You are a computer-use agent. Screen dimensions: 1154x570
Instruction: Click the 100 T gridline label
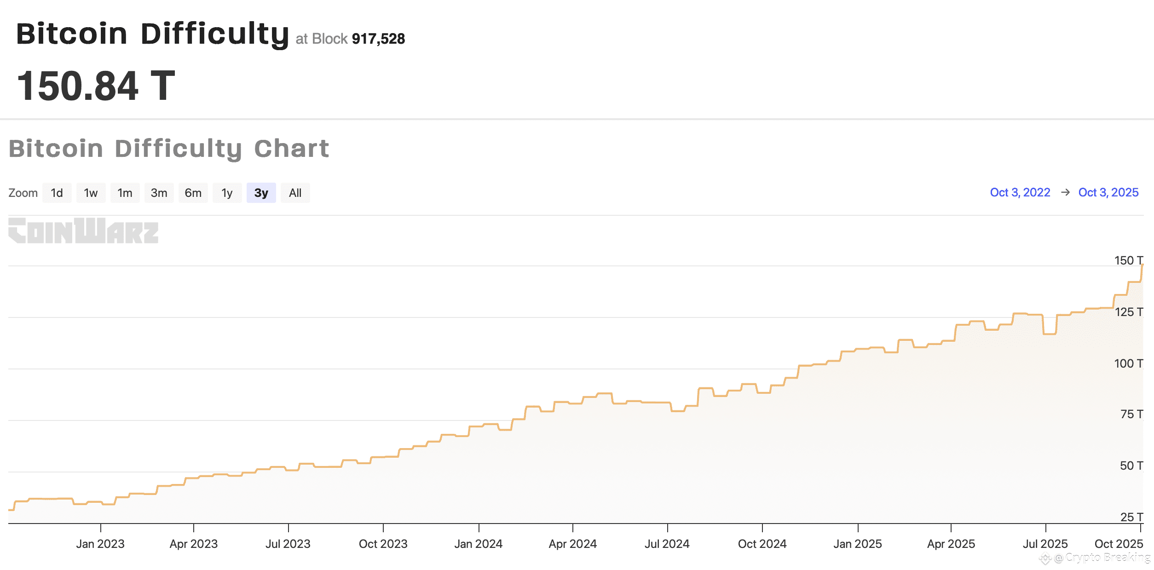tap(1128, 363)
